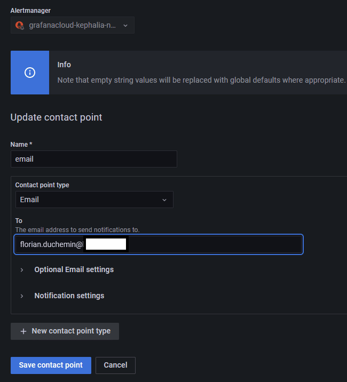Viewport: 347px width, 382px height.
Task: Click the blue Info circle icon
Action: 30,73
